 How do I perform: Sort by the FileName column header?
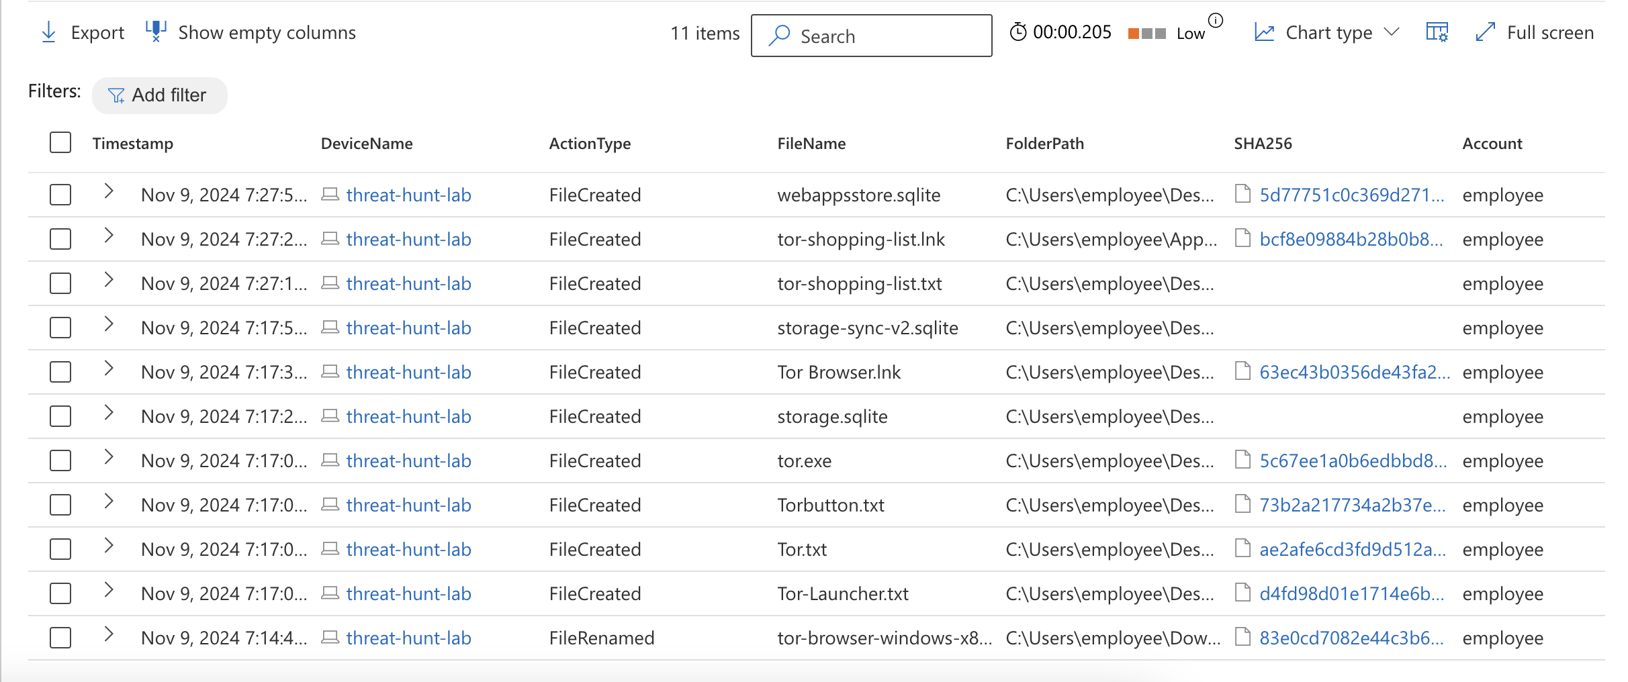[811, 144]
